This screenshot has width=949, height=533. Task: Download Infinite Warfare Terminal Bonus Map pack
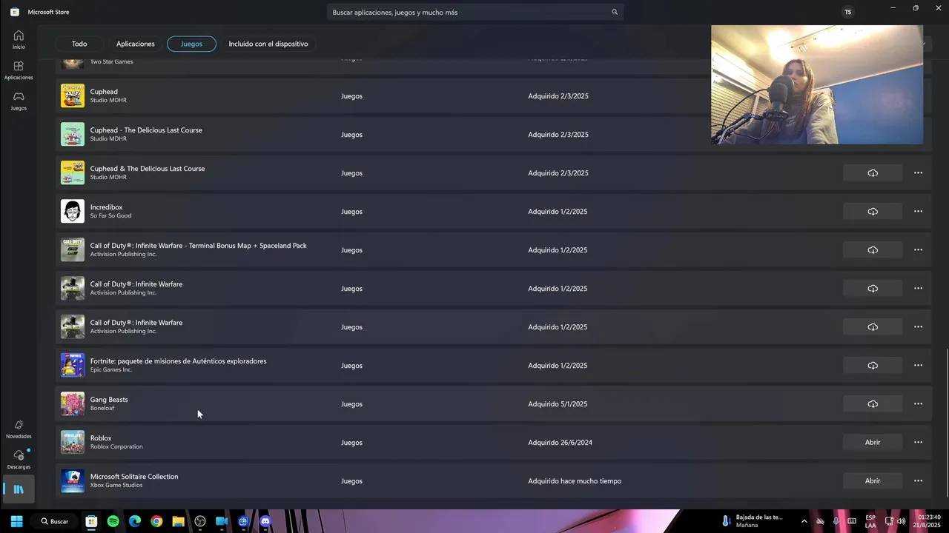point(873,250)
